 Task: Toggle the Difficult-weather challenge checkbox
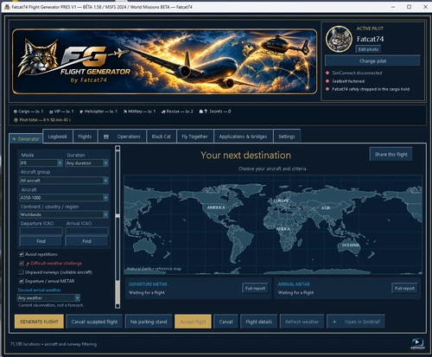click(x=22, y=263)
